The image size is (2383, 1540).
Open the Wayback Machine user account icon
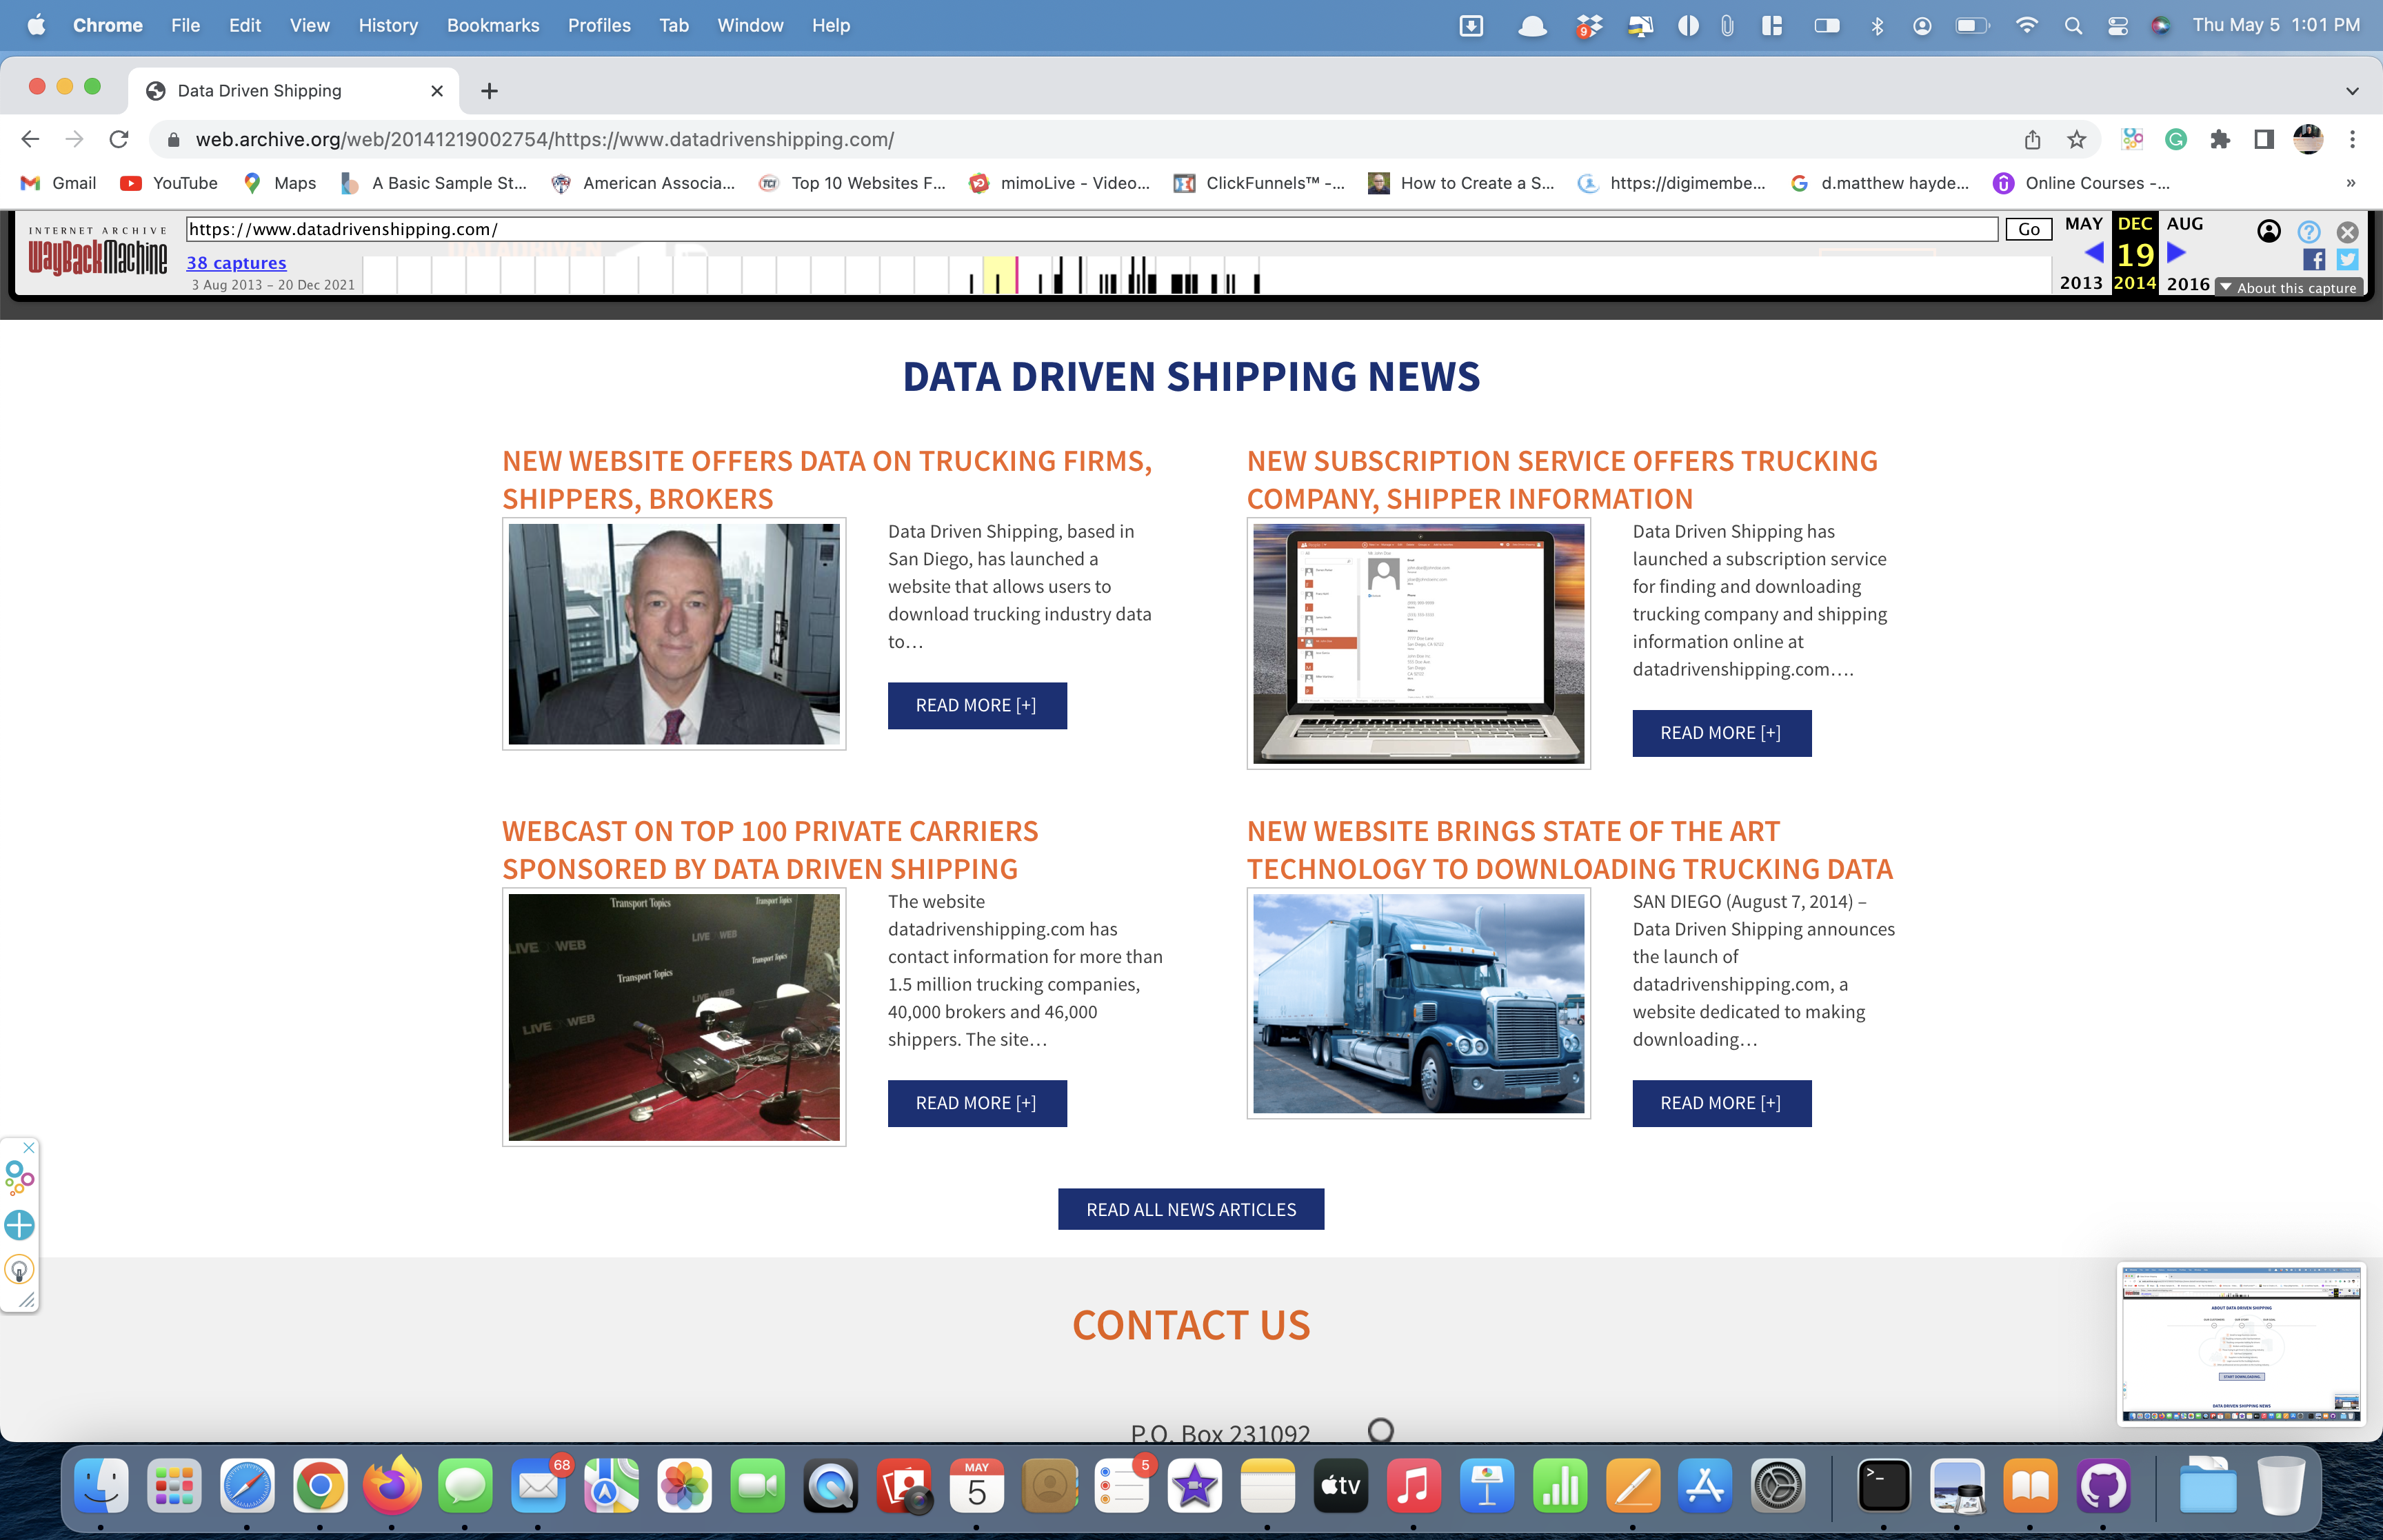pos(2269,232)
